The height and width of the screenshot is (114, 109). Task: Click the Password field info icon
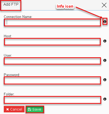point(105,80)
